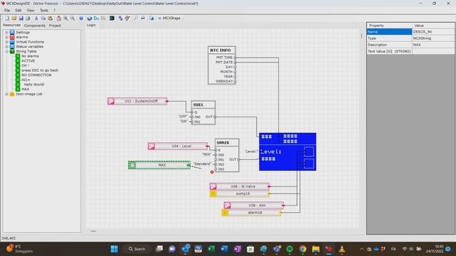Select the 'V04 - Level' variable block
This screenshot has width=456, height=256.
coord(178,146)
